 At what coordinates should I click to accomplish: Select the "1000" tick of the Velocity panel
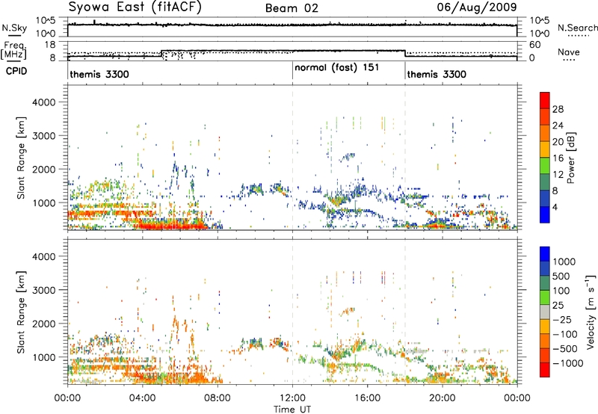(43, 357)
